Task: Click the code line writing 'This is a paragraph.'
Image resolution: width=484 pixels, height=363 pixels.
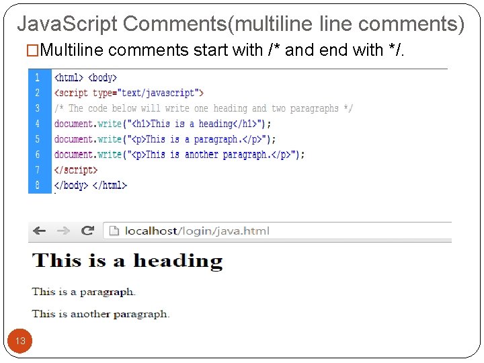Action: (x=165, y=139)
